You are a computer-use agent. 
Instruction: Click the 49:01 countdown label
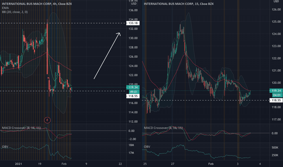coord(134,92)
